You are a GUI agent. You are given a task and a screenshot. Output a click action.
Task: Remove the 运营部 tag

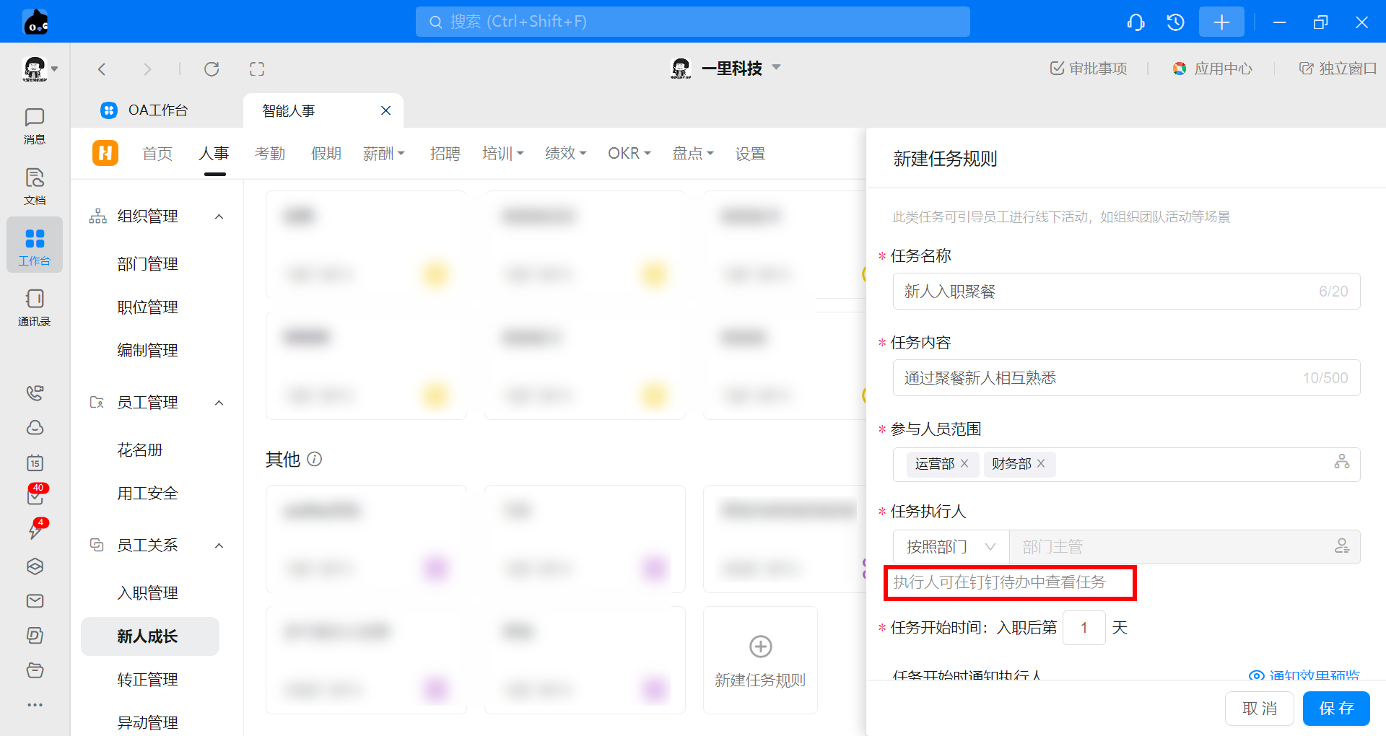964,463
